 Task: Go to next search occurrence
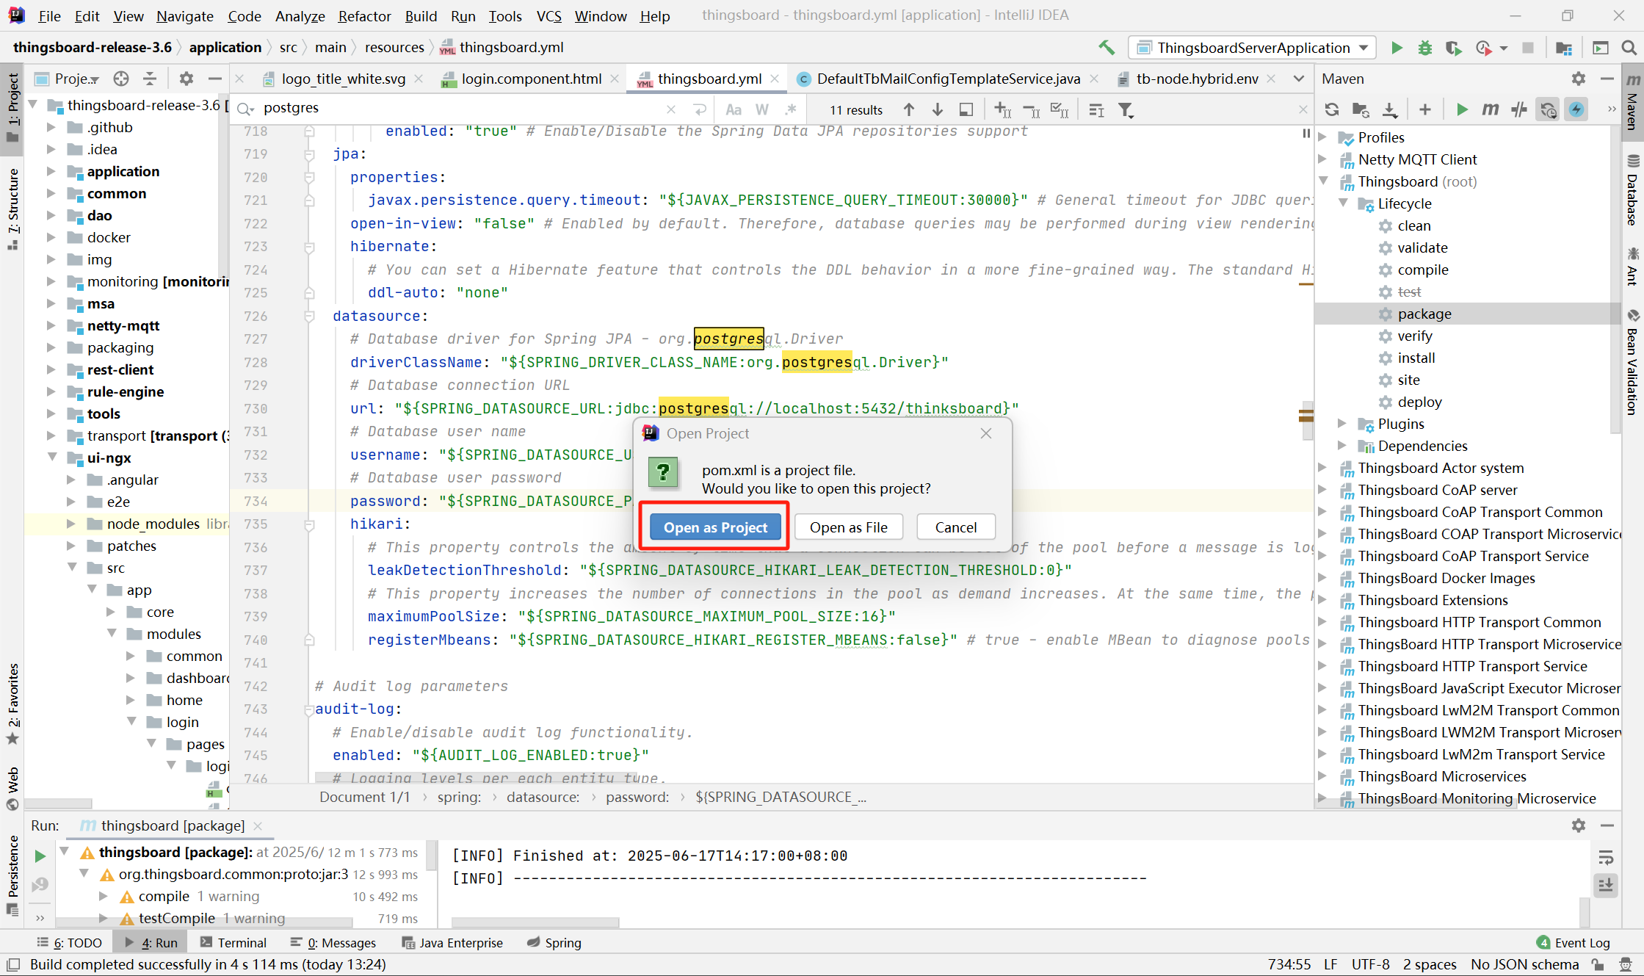pos(938,109)
